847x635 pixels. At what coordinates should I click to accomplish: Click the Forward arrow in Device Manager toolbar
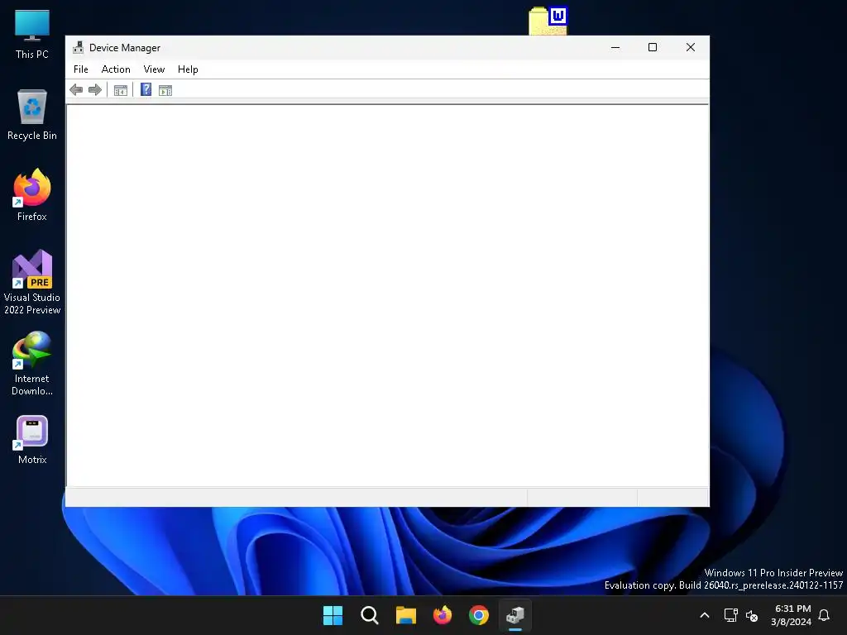95,90
